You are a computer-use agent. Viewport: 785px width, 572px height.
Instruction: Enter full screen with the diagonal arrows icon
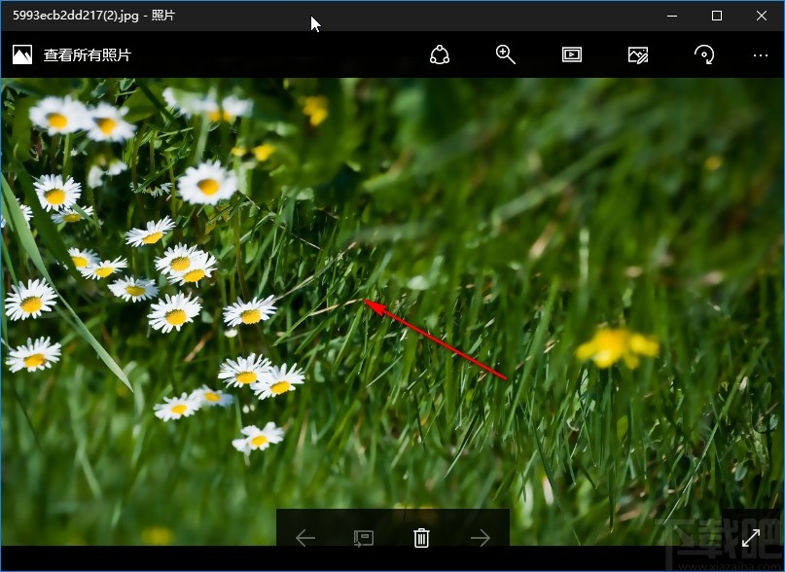[750, 538]
